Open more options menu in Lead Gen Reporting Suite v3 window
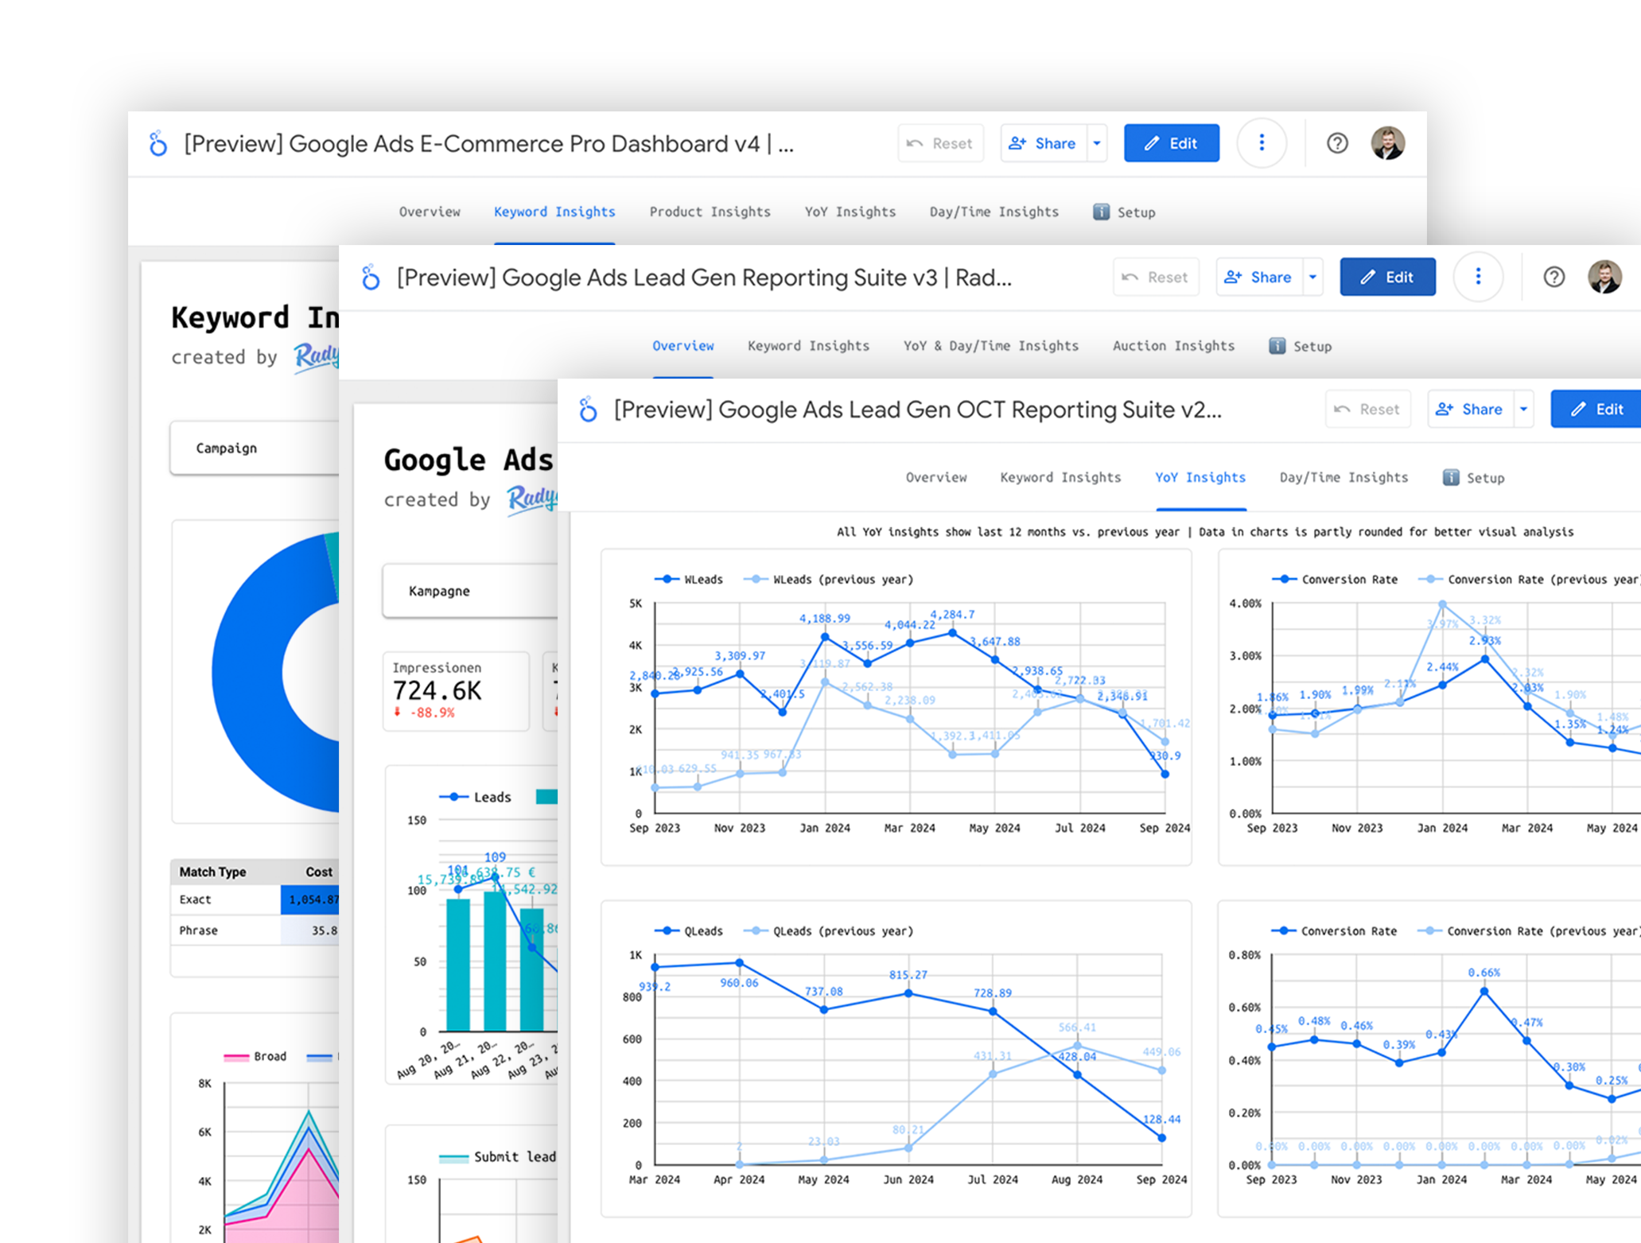 (1478, 277)
